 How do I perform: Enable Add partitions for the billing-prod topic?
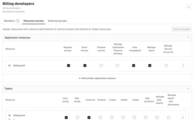click(146, 117)
